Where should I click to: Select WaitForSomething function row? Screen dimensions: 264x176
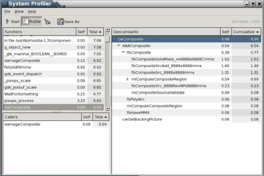54,94
